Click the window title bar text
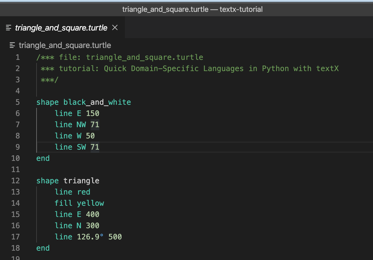Screen dimensions: 373x260 (x=192, y=9)
